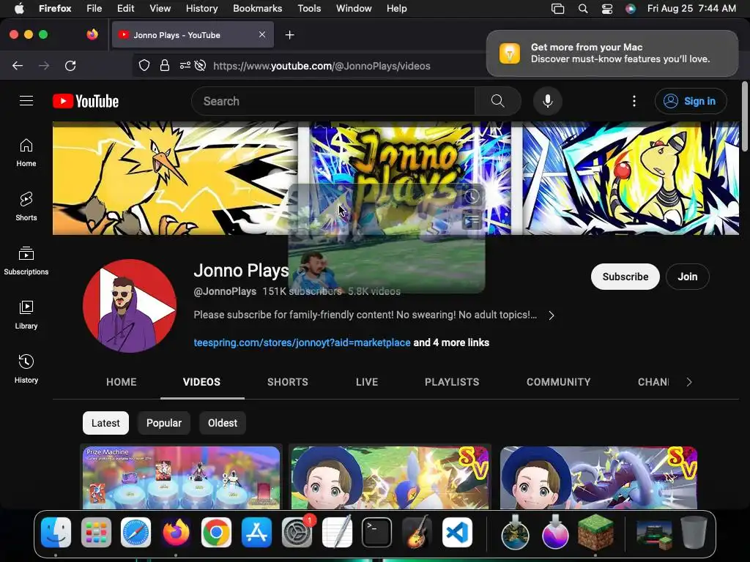Viewport: 750px width, 562px height.
Task: Go to Home in the sidebar
Action: point(26,152)
